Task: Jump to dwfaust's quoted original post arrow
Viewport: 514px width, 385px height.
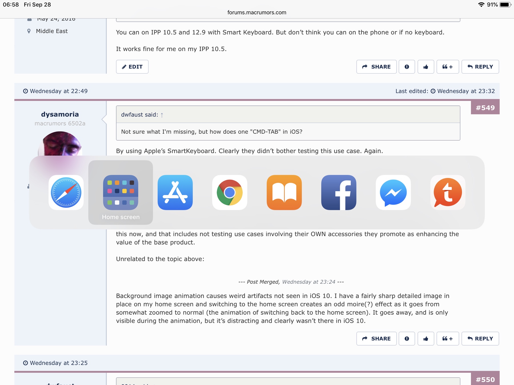Action: tap(162, 115)
